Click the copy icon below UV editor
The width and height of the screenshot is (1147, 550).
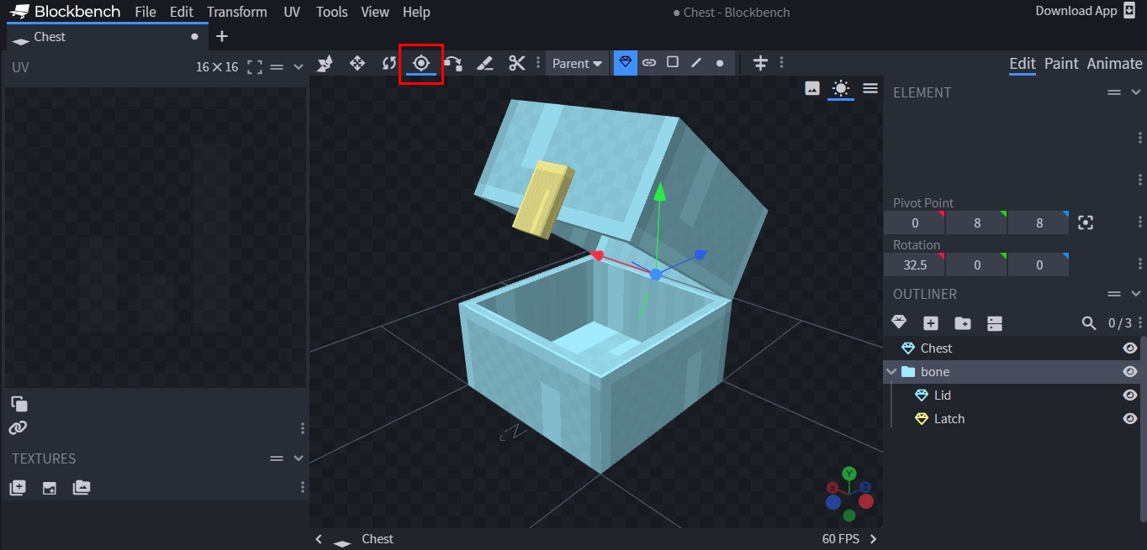(18, 403)
